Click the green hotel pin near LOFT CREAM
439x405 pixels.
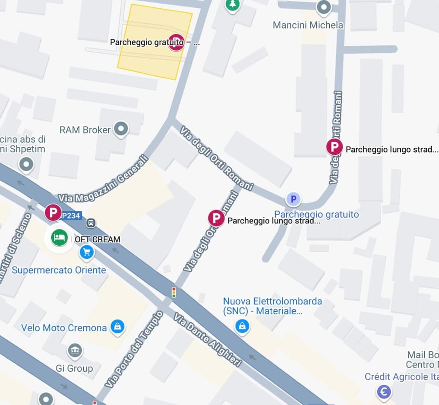(59, 238)
